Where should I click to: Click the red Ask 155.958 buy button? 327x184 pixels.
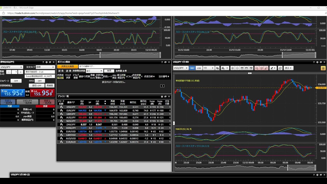click(x=42, y=93)
